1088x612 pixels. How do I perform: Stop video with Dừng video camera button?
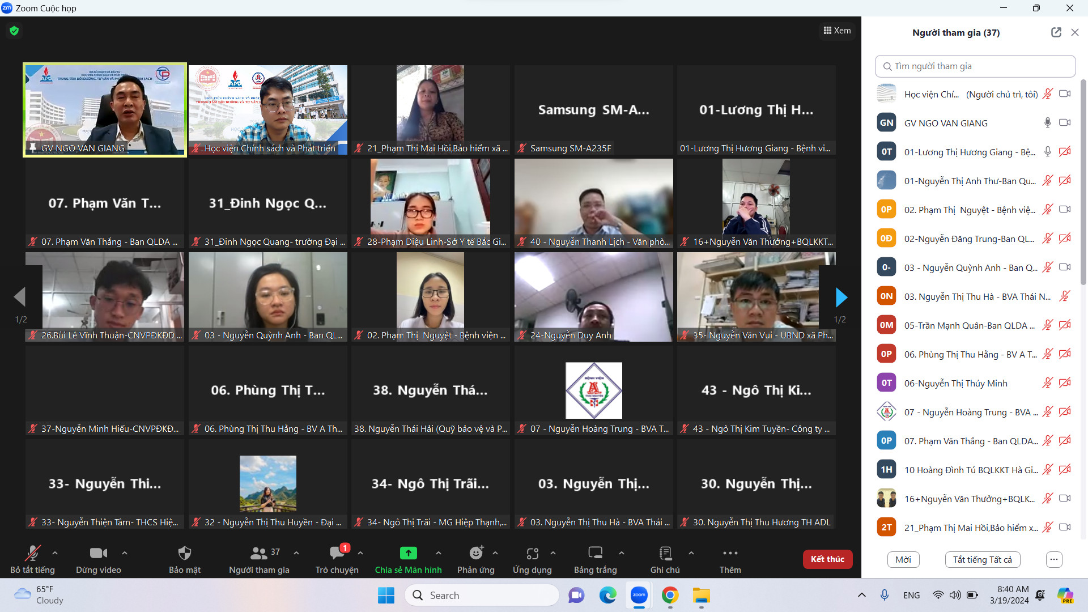click(98, 553)
